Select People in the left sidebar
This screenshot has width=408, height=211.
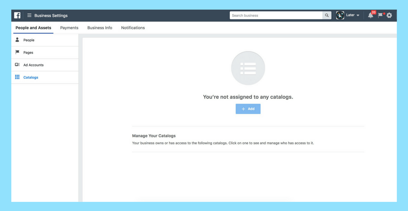29,40
